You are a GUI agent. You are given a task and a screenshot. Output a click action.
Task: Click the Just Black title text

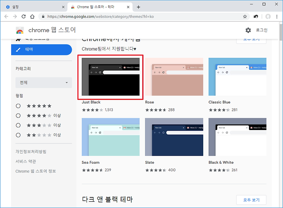click(x=91, y=102)
